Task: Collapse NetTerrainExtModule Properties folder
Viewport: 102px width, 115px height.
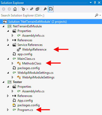Action: (8, 31)
